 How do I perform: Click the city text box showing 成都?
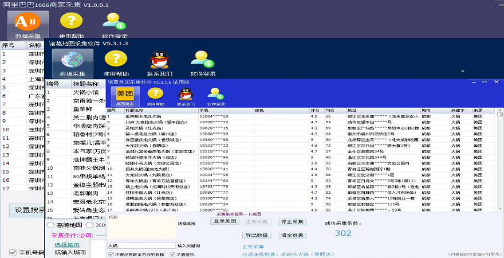142,227
